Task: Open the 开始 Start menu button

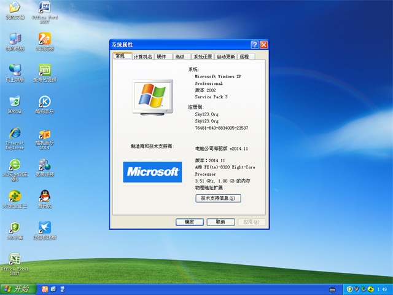Action: (17, 289)
